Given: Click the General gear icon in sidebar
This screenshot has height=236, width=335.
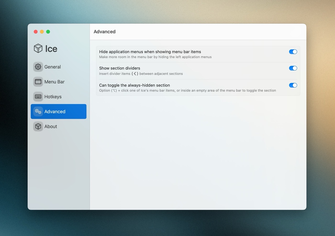Looking at the screenshot, I should [38, 67].
